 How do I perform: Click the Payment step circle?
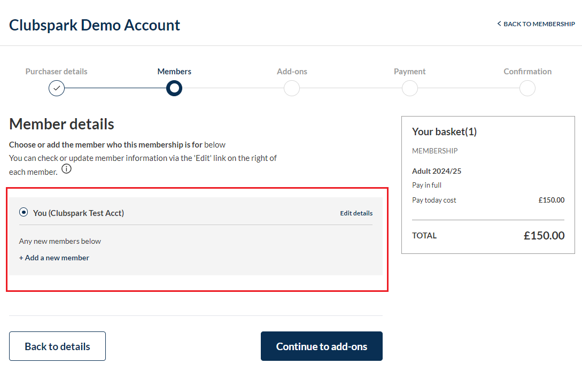(410, 88)
